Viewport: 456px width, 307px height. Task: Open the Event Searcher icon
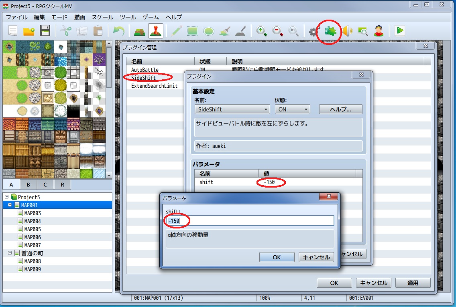click(x=362, y=31)
